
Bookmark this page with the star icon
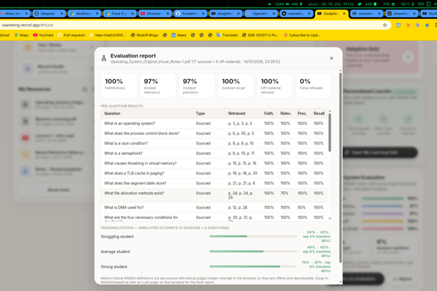385,25
